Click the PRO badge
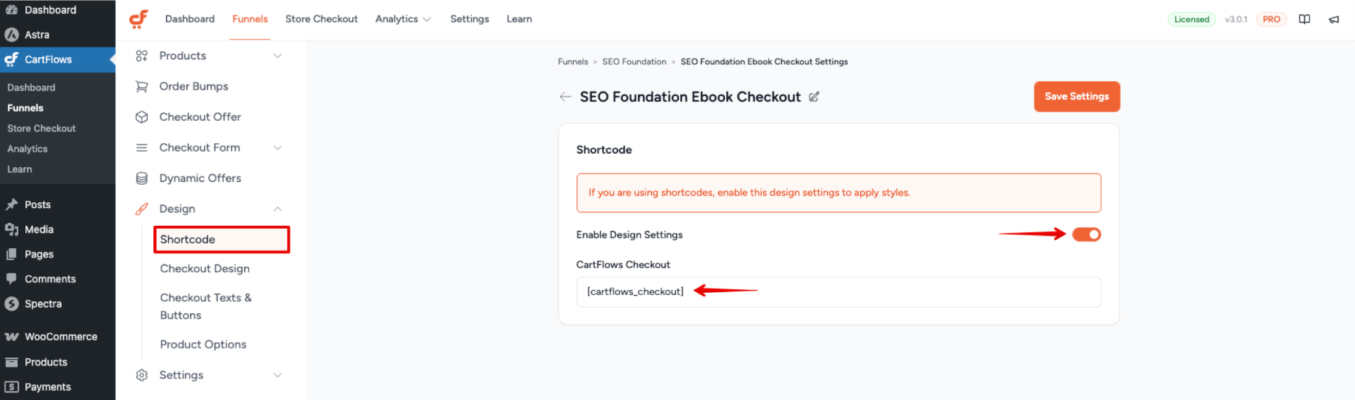The image size is (1355, 400). [x=1272, y=19]
